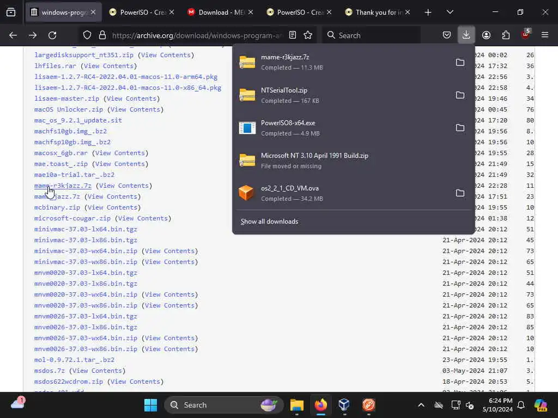The image size is (558, 418).
Task: Select Microsoft NT 3.10 April 1991 Build.zip entry
Action: point(353,161)
